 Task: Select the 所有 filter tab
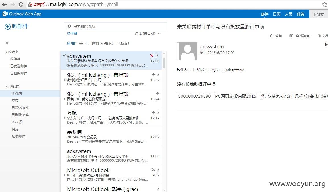[x=71, y=43]
